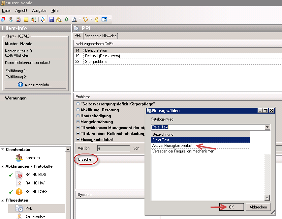Open Kontakte in the sidebar
Viewport: 282px width, 219px height.
[32, 158]
